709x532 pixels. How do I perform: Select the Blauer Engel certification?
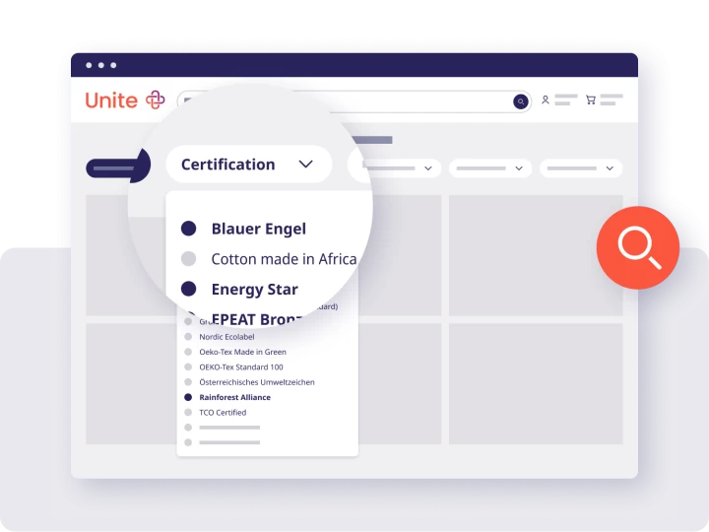[x=258, y=229]
